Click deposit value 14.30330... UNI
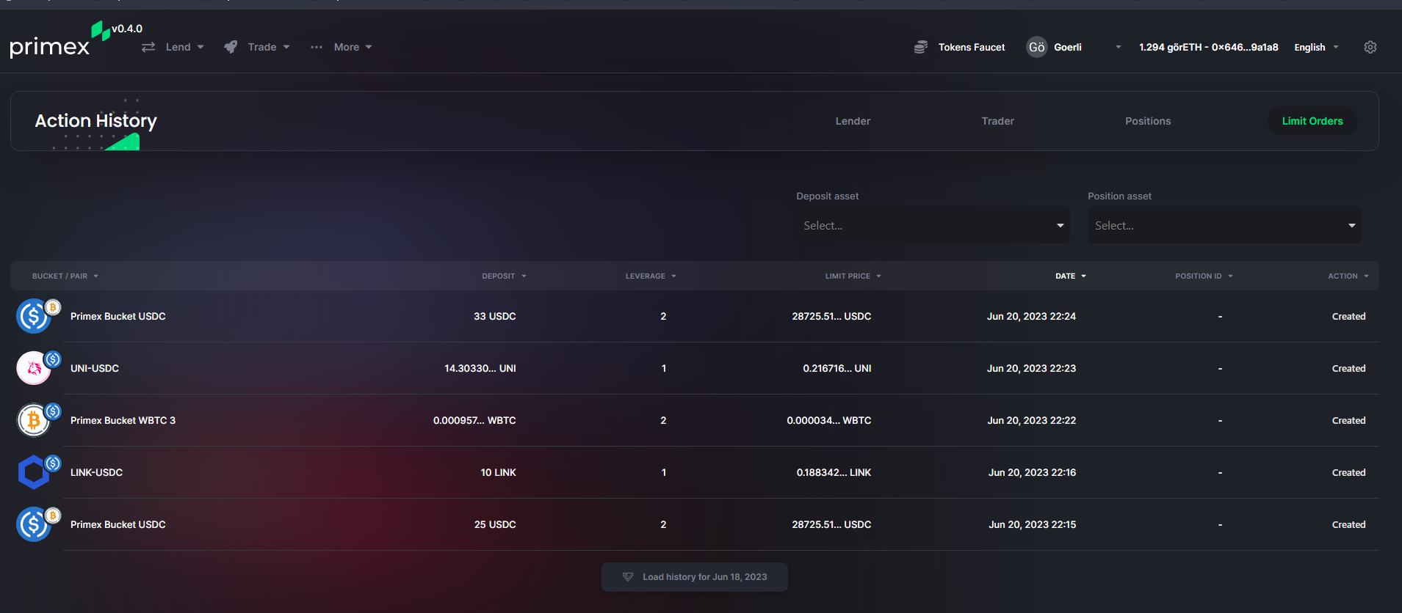The width and height of the screenshot is (1402, 613). click(x=480, y=368)
